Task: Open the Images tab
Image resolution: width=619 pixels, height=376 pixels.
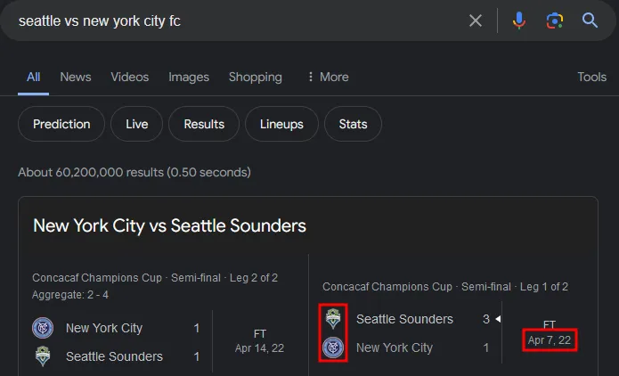Action: coord(189,77)
